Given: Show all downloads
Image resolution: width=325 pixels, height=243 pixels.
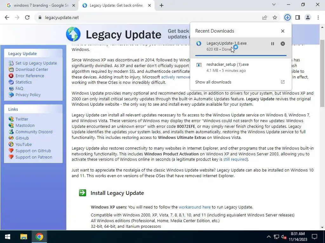Looking at the screenshot, I should tap(213, 82).
